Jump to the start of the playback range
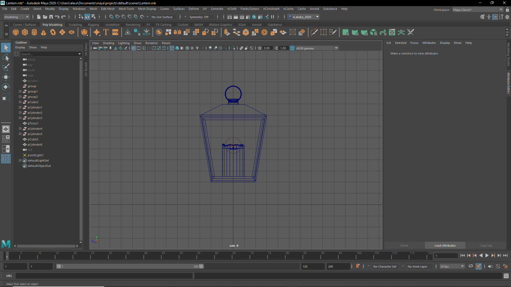The height and width of the screenshot is (287, 511). click(463, 256)
